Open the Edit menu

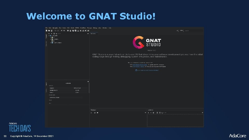[50, 28]
